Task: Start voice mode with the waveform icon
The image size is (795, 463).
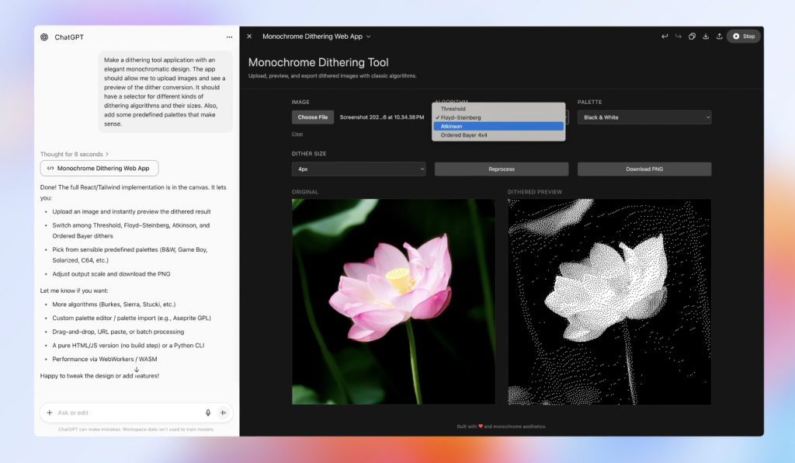Action: (x=223, y=413)
